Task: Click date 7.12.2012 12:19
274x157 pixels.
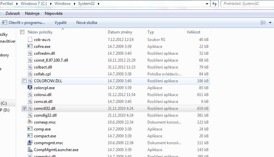Action: click(120, 40)
